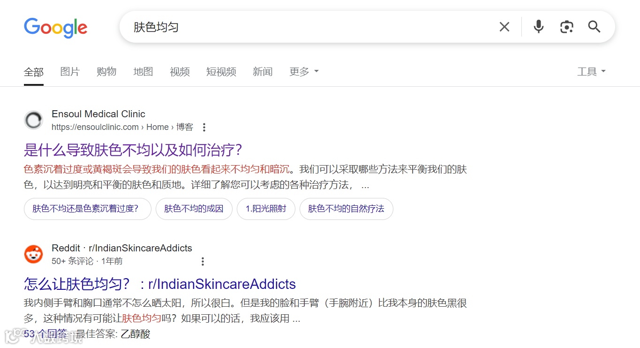Open image search with the camera lens icon

(566, 27)
